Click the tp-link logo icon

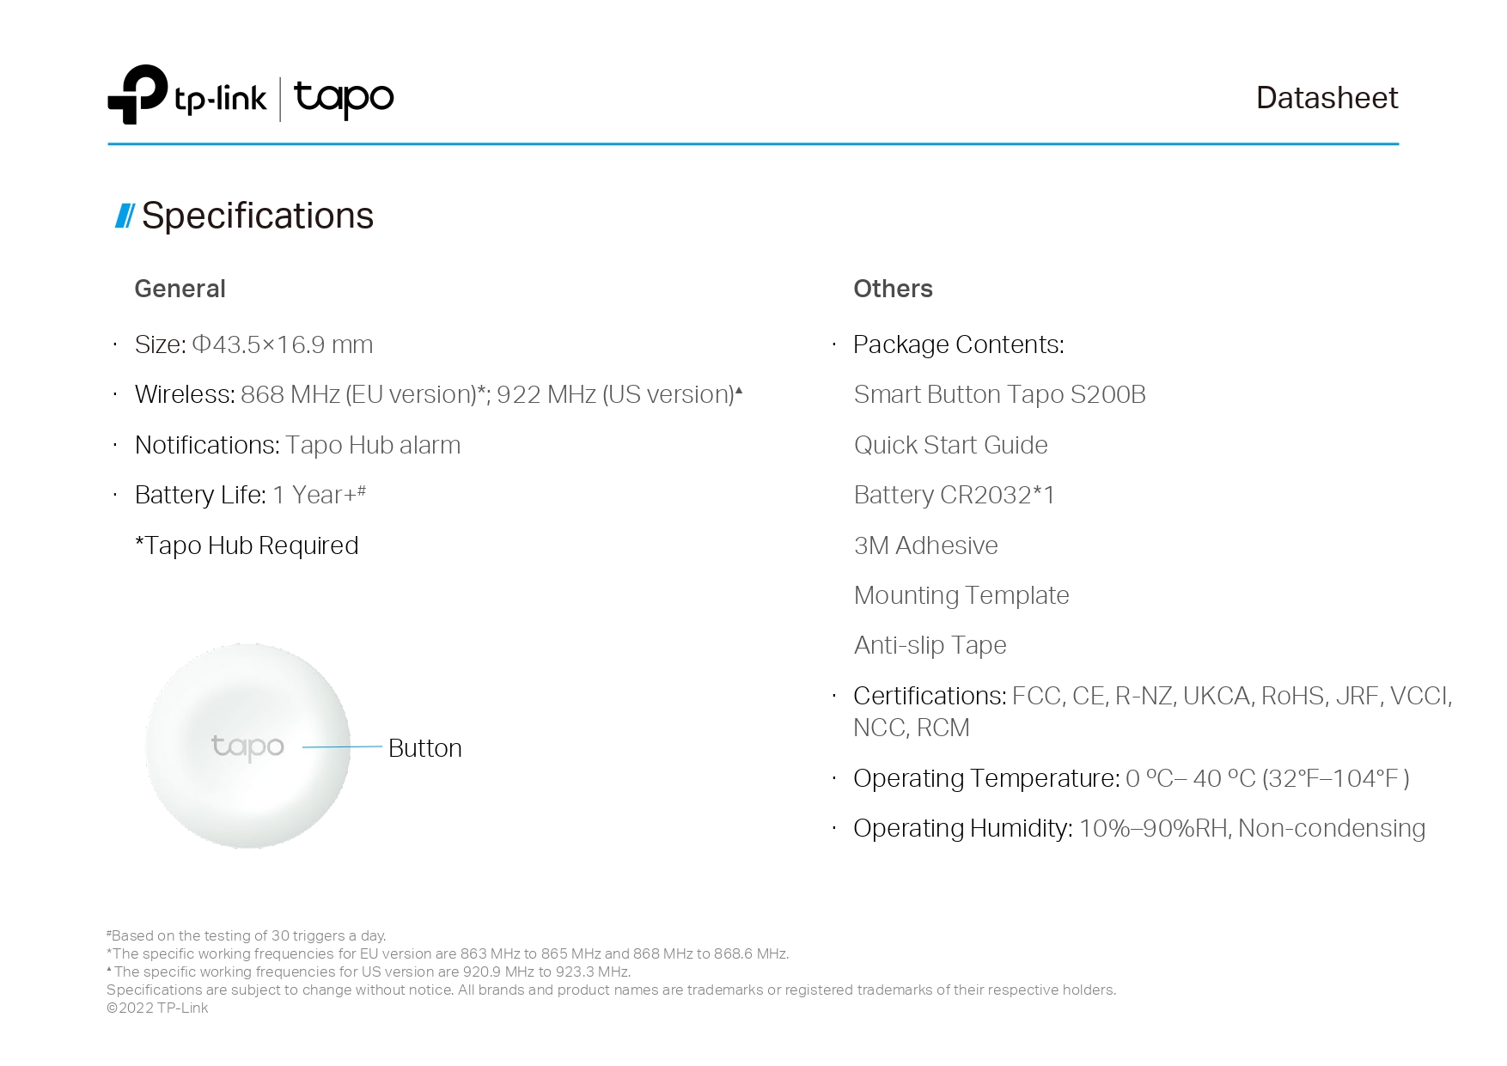(x=137, y=94)
